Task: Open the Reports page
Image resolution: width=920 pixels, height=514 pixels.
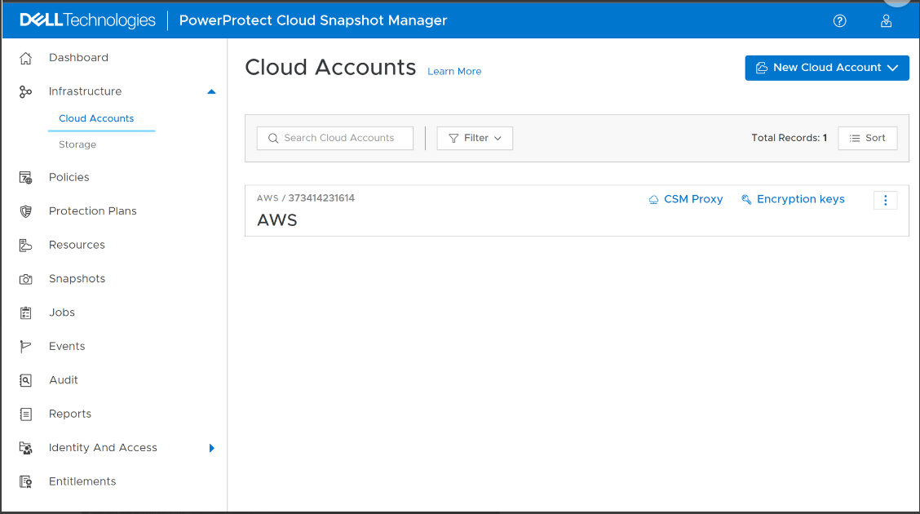Action: tap(70, 414)
